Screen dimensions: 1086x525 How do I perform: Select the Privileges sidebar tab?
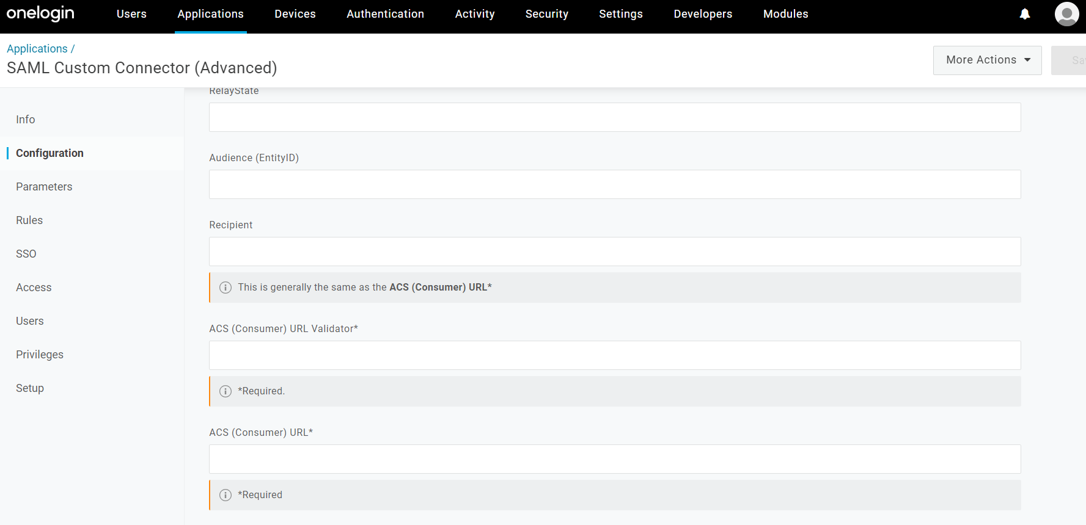[x=40, y=355]
